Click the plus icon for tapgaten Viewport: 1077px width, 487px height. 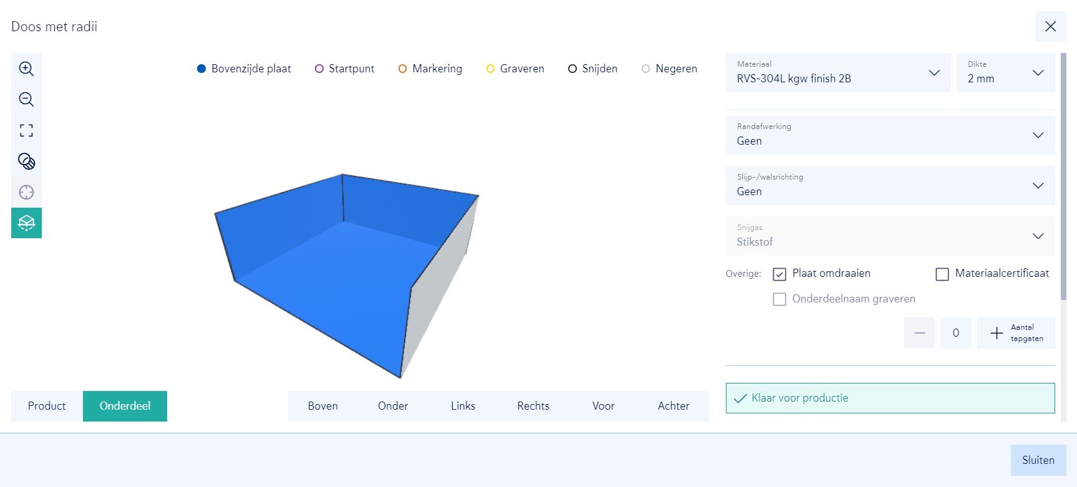click(x=997, y=333)
